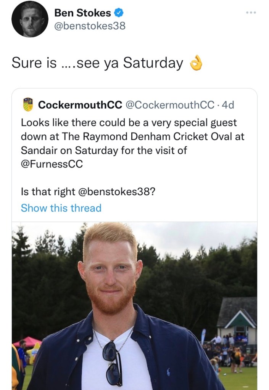The width and height of the screenshot is (269, 390).
Task: Click the Ben Stokes profile avatar
Action: tap(30, 19)
